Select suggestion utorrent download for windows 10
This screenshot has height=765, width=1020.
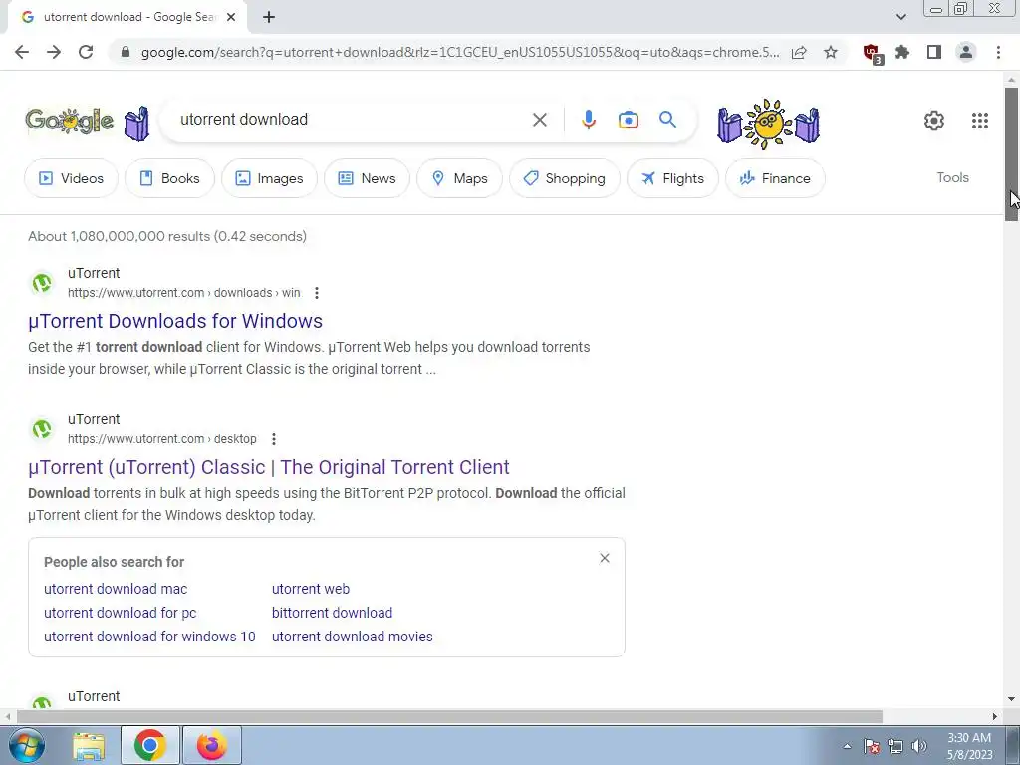pyautogui.click(x=149, y=637)
